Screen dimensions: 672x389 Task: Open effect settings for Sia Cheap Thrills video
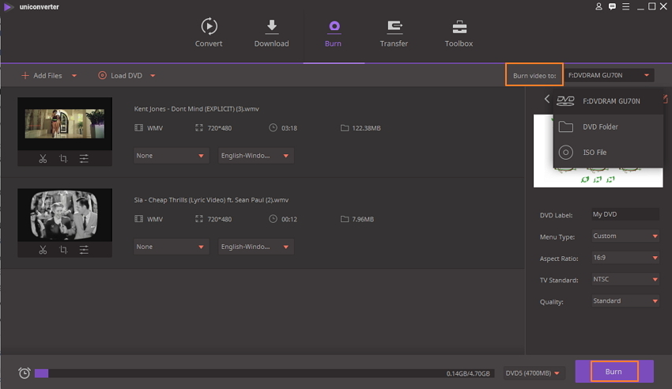(x=84, y=250)
